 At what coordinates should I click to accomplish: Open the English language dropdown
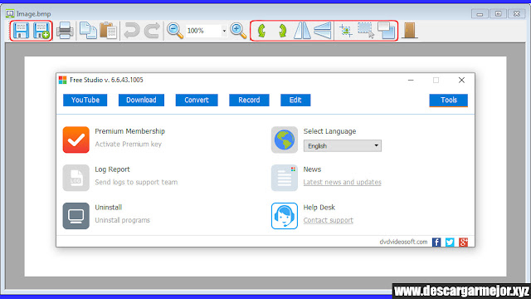coord(343,146)
